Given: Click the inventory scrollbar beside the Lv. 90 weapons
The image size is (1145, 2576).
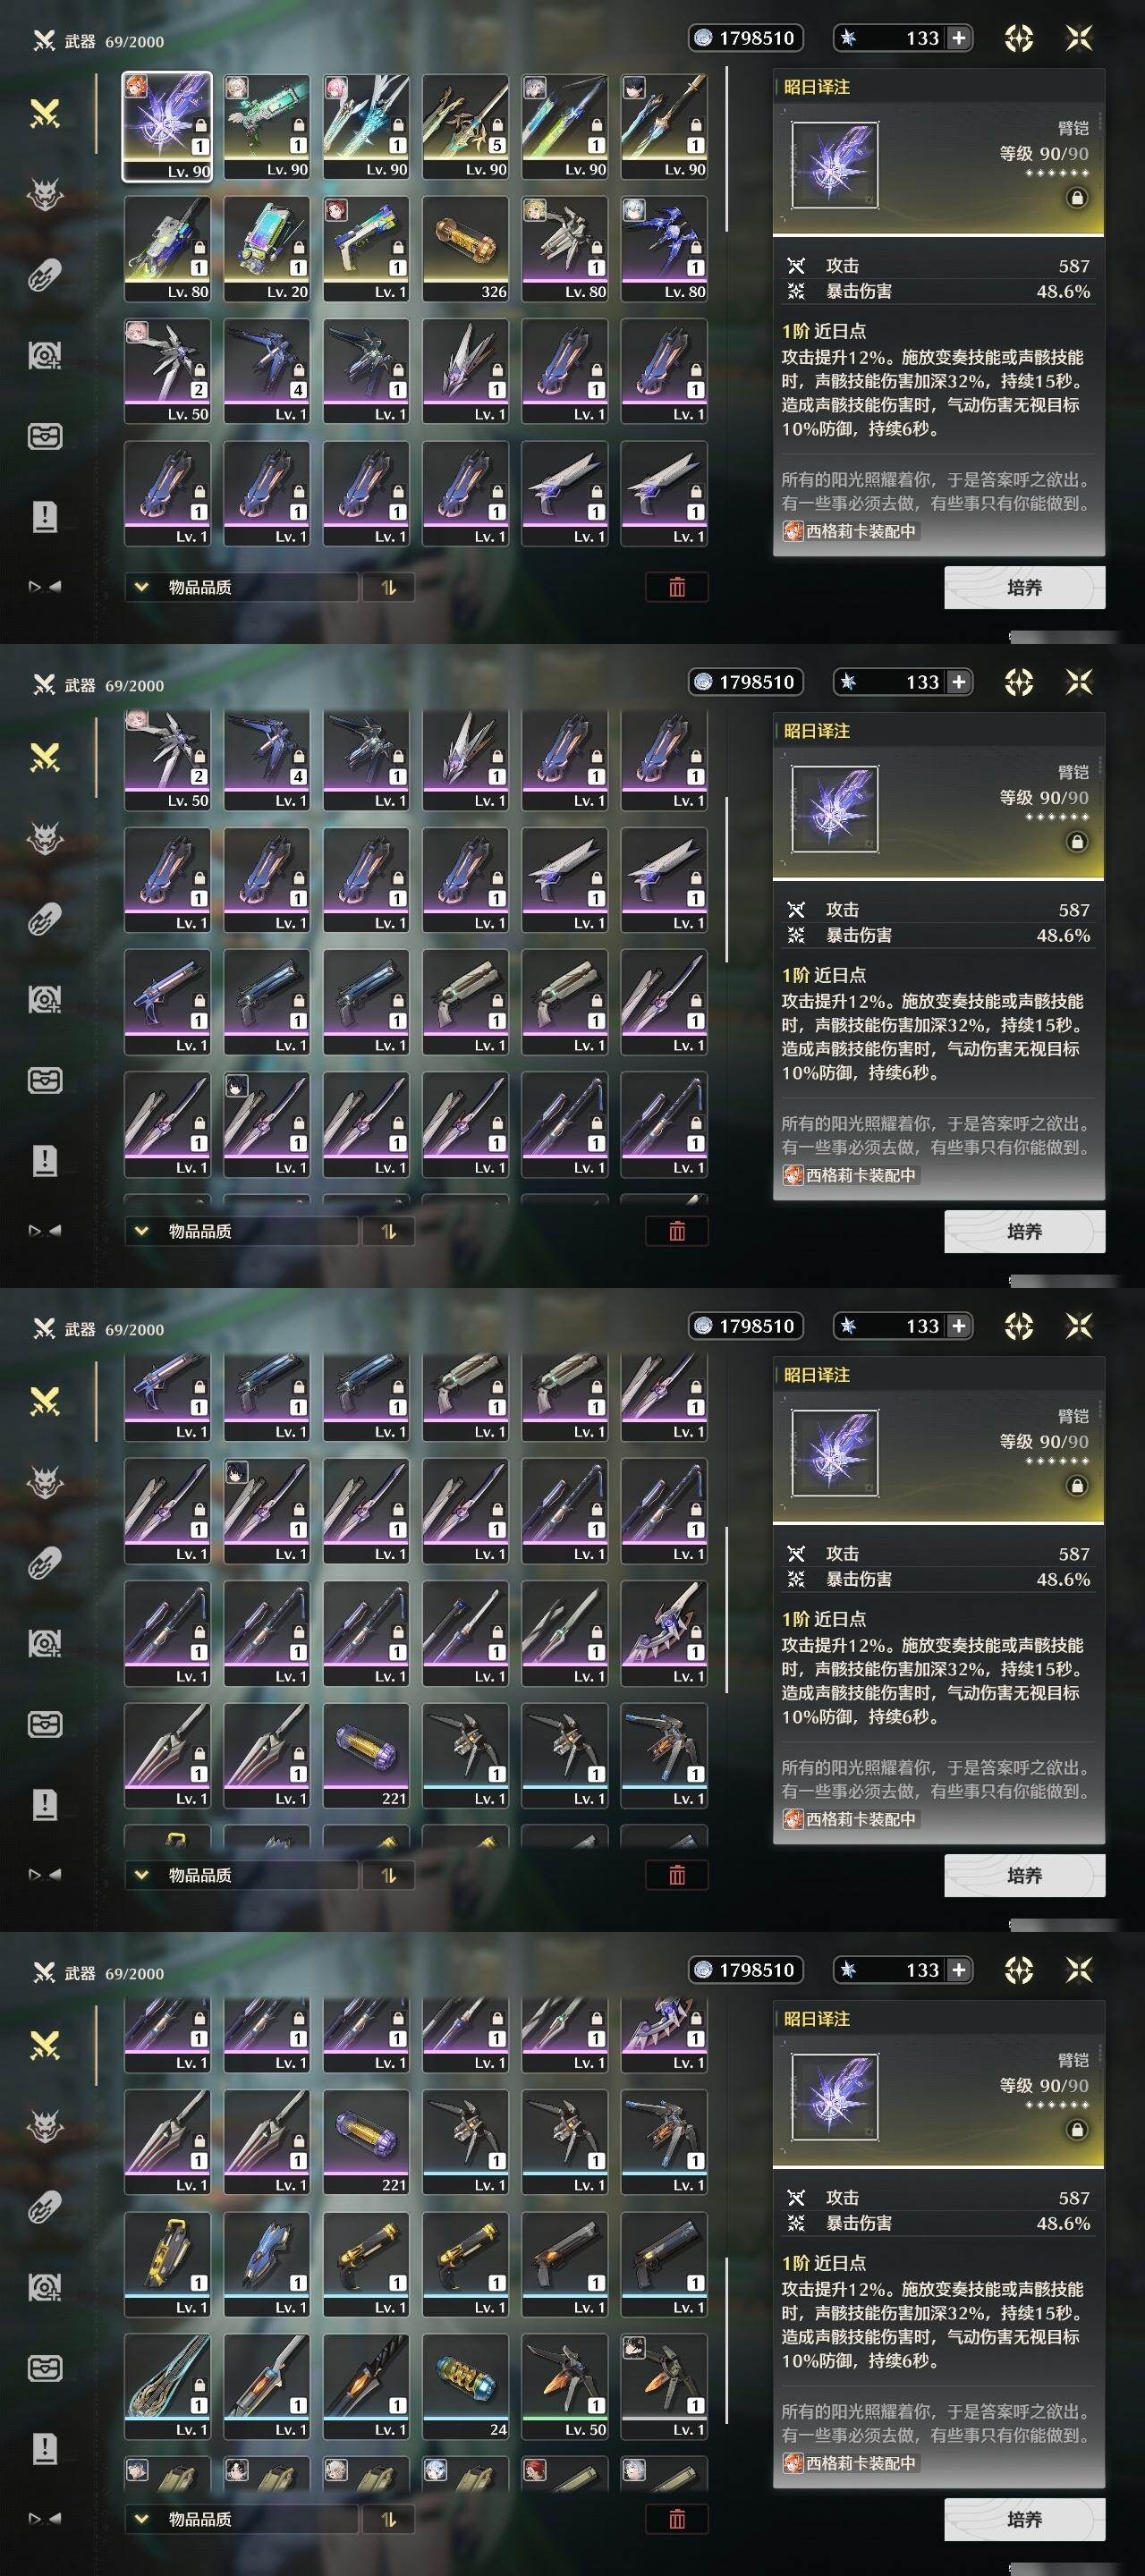Looking at the screenshot, I should click(x=726, y=150).
